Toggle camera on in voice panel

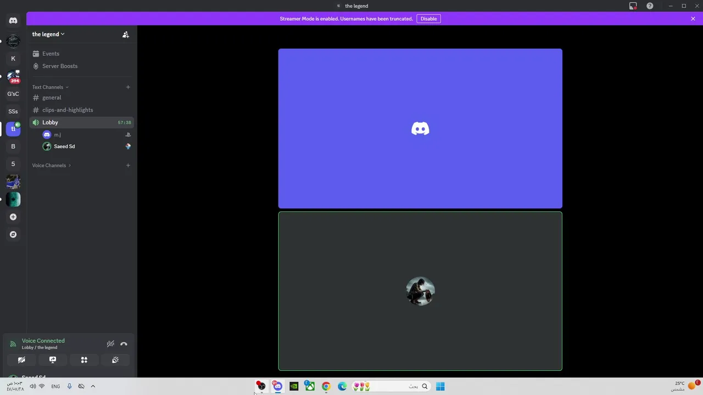21,360
